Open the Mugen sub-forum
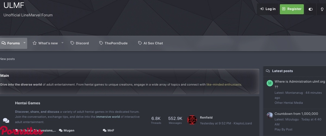Viewport: 326px width, 136px height. [x=69, y=131]
